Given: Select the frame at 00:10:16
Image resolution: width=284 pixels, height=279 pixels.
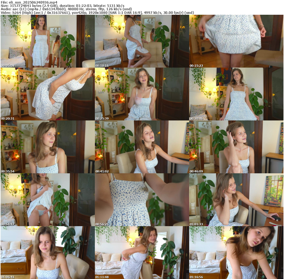Looking at the screenshot, I should (x=142, y=41).
